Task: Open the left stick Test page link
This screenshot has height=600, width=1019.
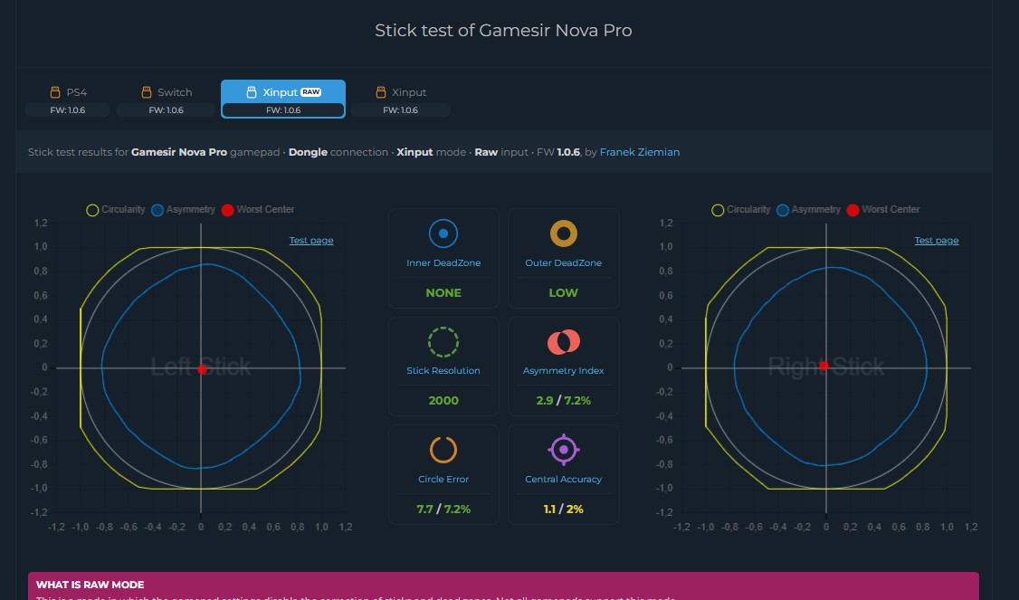Action: (311, 241)
